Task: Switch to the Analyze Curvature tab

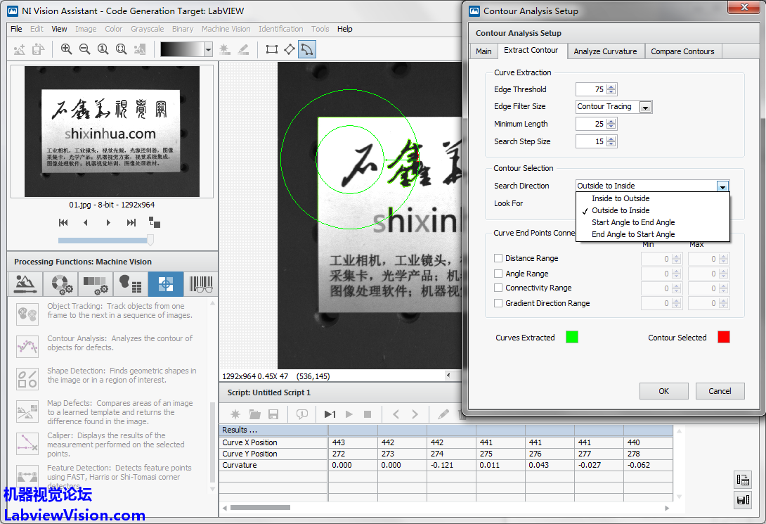Action: click(605, 51)
